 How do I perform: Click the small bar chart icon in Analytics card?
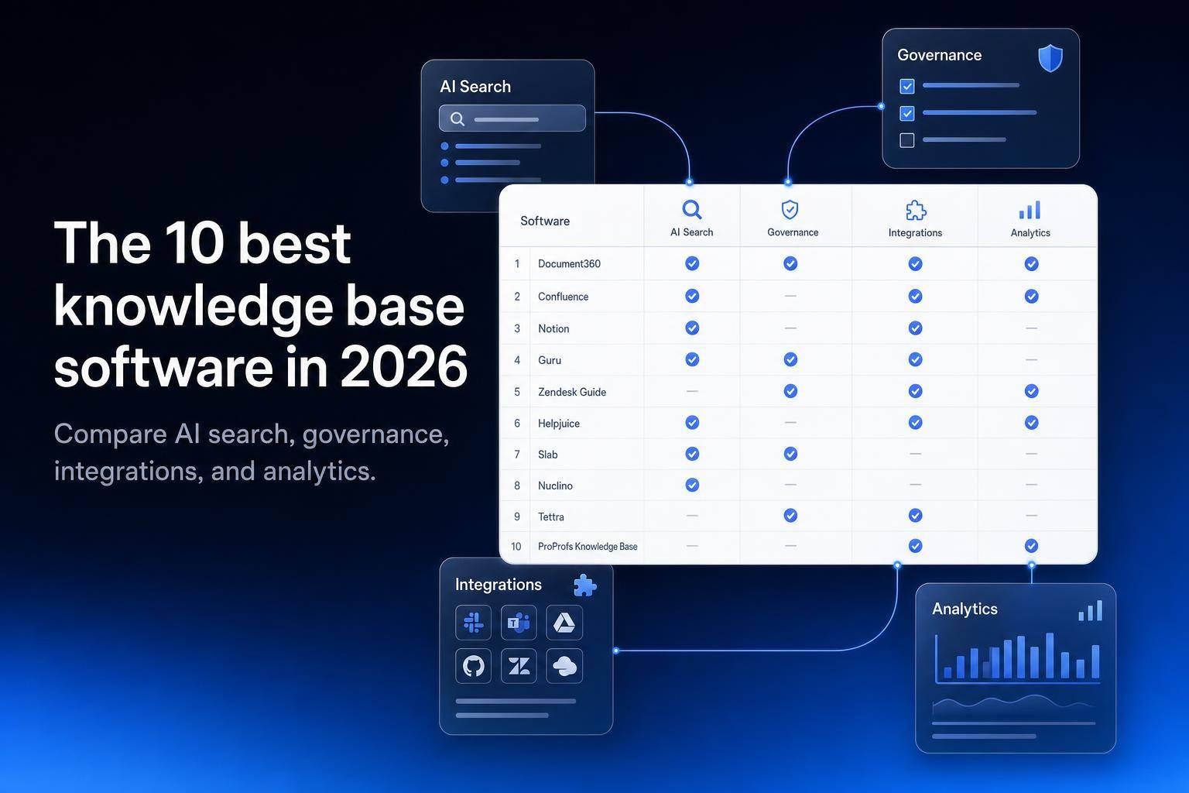1090,612
